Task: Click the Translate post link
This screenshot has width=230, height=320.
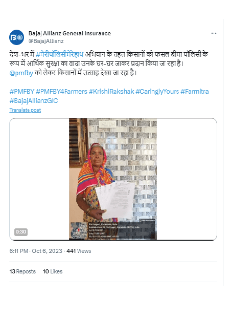Action: [x=25, y=110]
